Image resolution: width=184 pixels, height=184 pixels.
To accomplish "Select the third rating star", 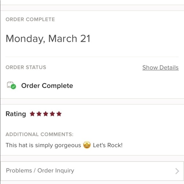I will (x=46, y=114).
